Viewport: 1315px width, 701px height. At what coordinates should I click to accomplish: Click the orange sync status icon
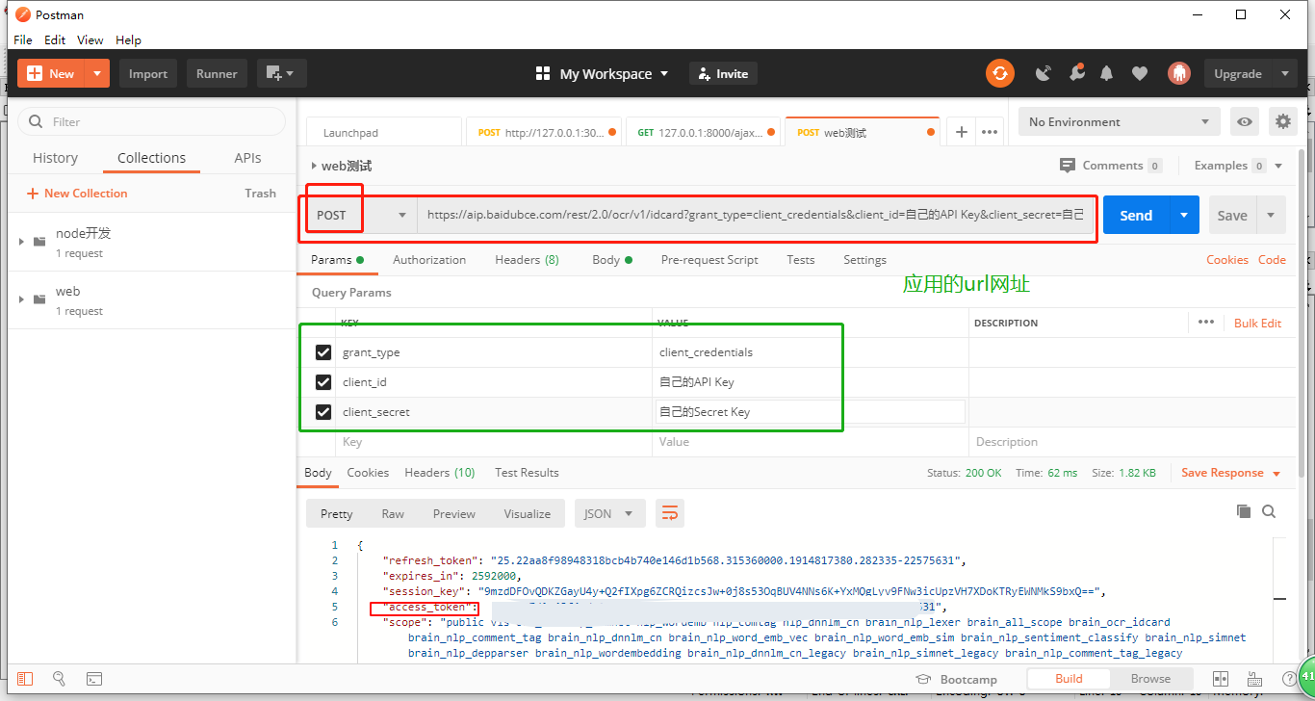tap(1000, 73)
